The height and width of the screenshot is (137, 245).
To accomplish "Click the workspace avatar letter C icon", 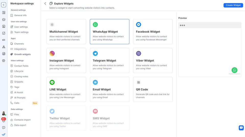I will coord(4,5).
